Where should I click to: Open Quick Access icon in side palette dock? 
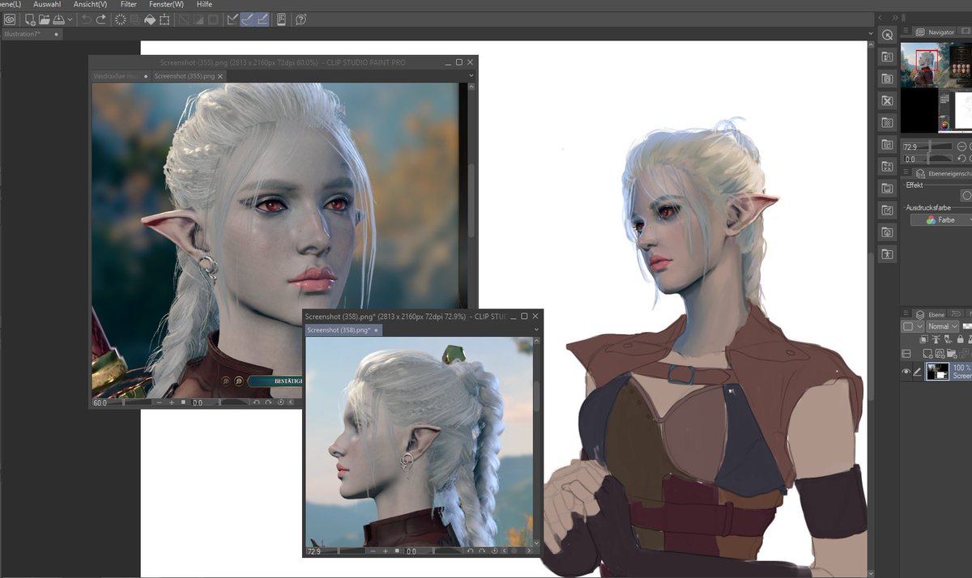[x=887, y=35]
